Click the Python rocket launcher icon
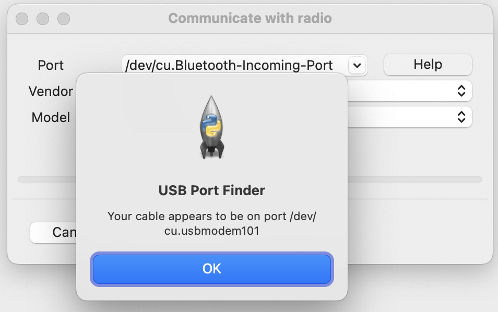 pos(212,127)
